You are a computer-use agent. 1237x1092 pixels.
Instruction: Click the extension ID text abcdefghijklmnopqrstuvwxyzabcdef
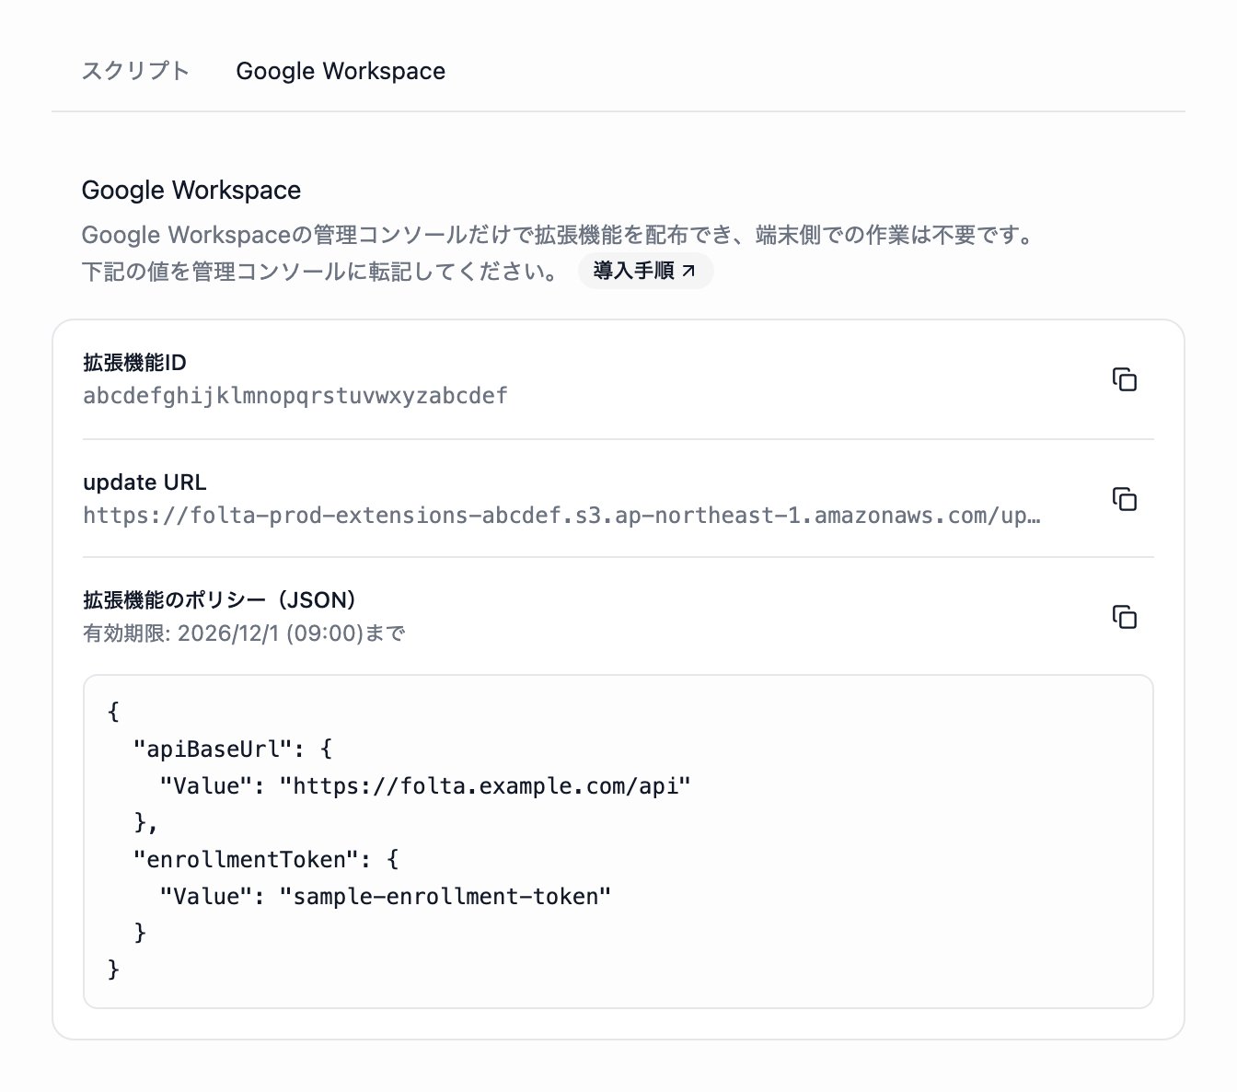tap(295, 396)
